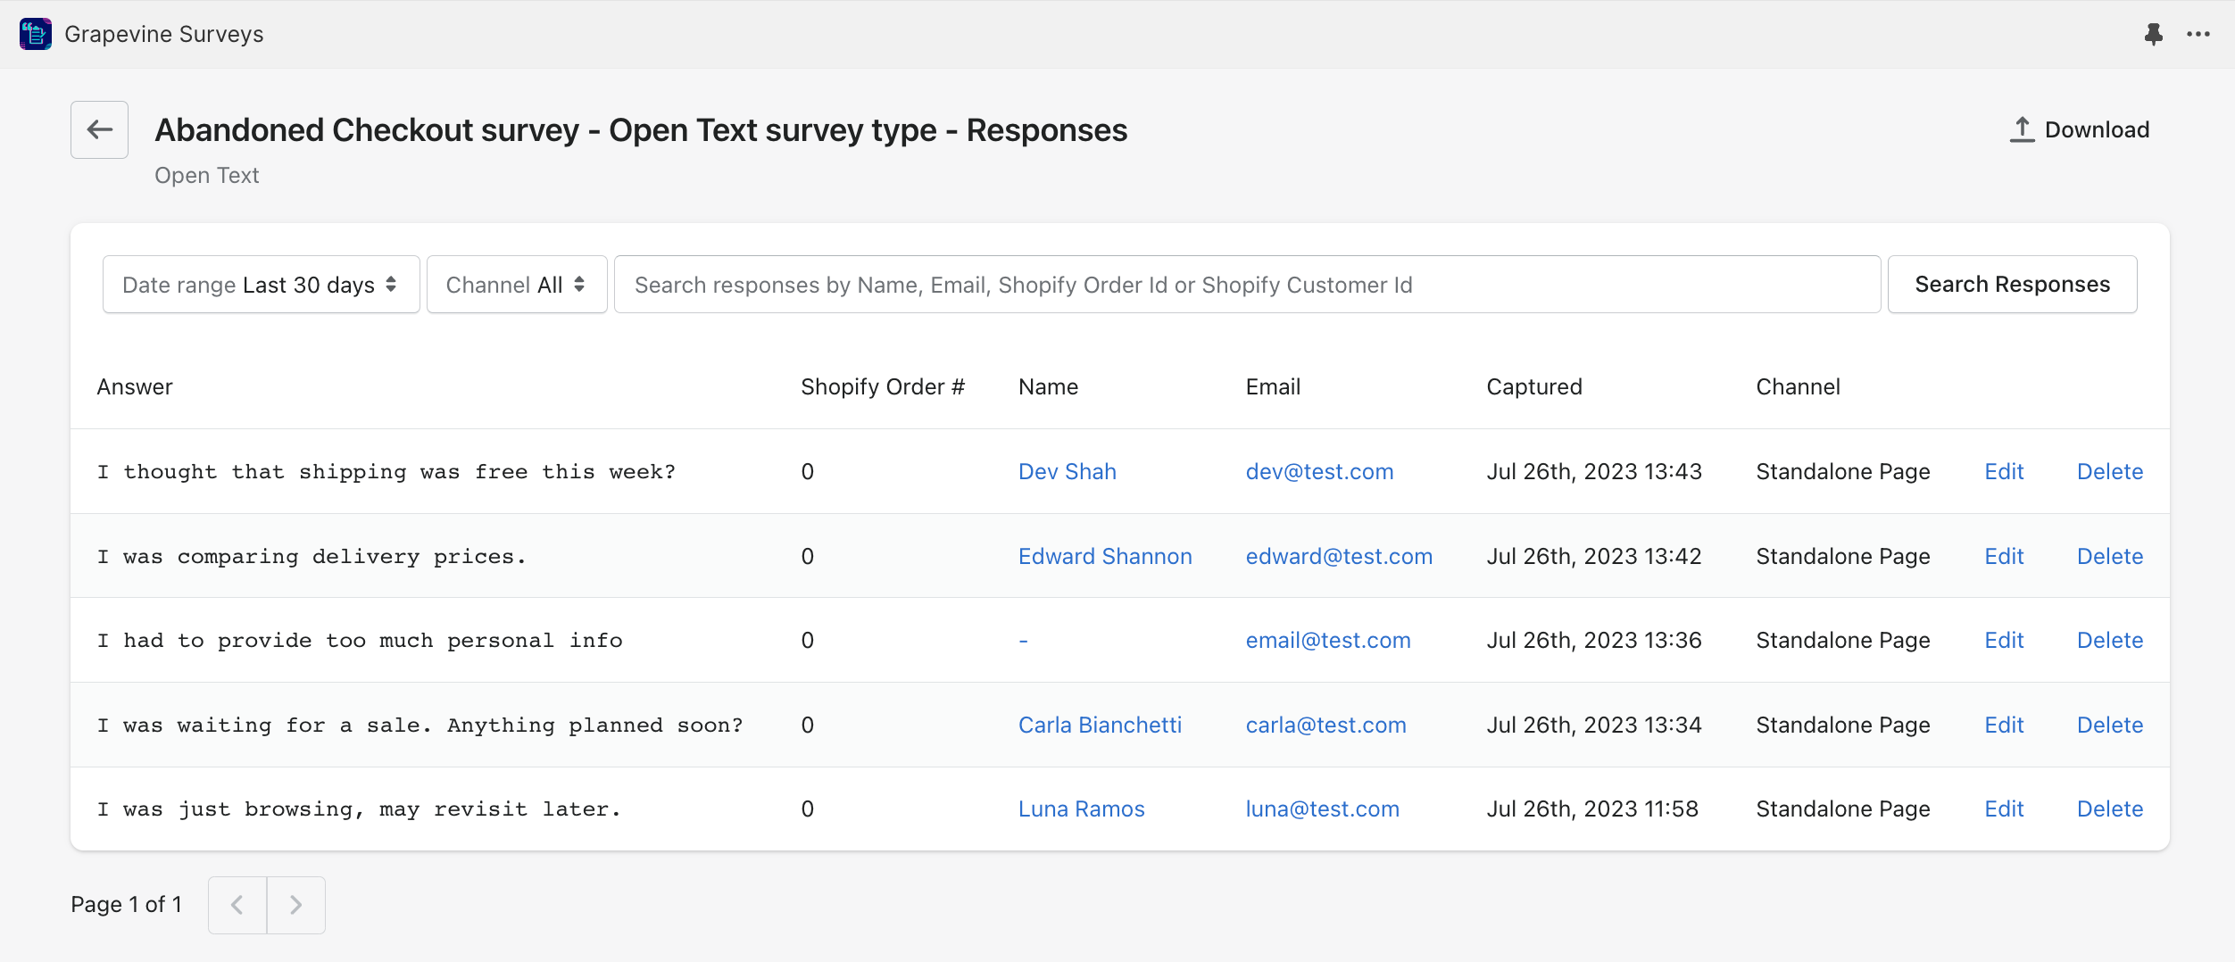Edit the email@test.com response
This screenshot has height=962, width=2235.
[2004, 640]
